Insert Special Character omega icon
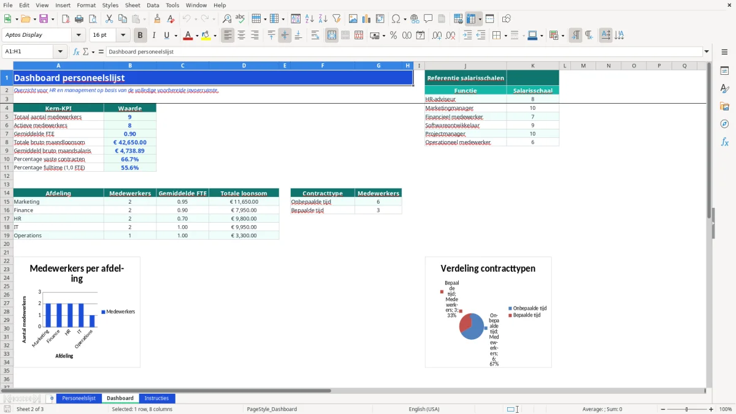 (396, 19)
